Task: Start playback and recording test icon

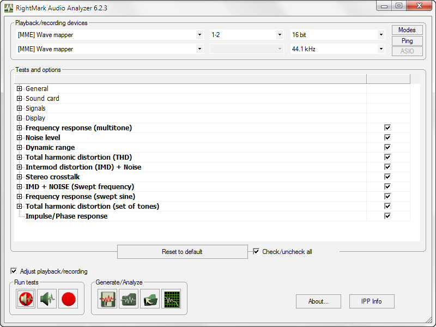Action: coord(26,299)
